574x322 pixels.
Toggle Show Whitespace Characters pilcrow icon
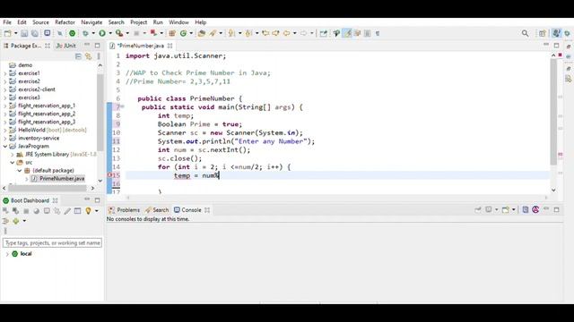click(x=378, y=33)
